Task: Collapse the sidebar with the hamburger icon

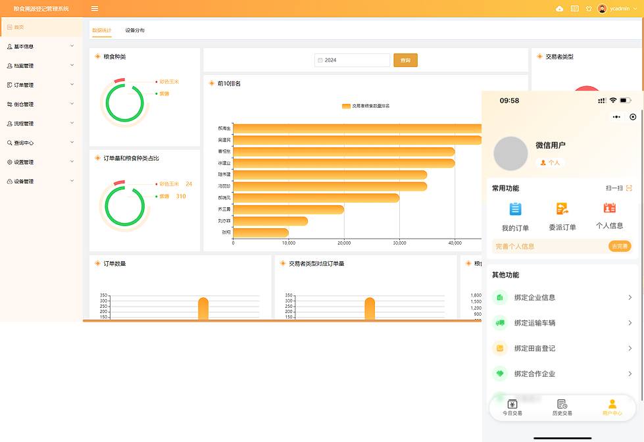Action: 95,9
